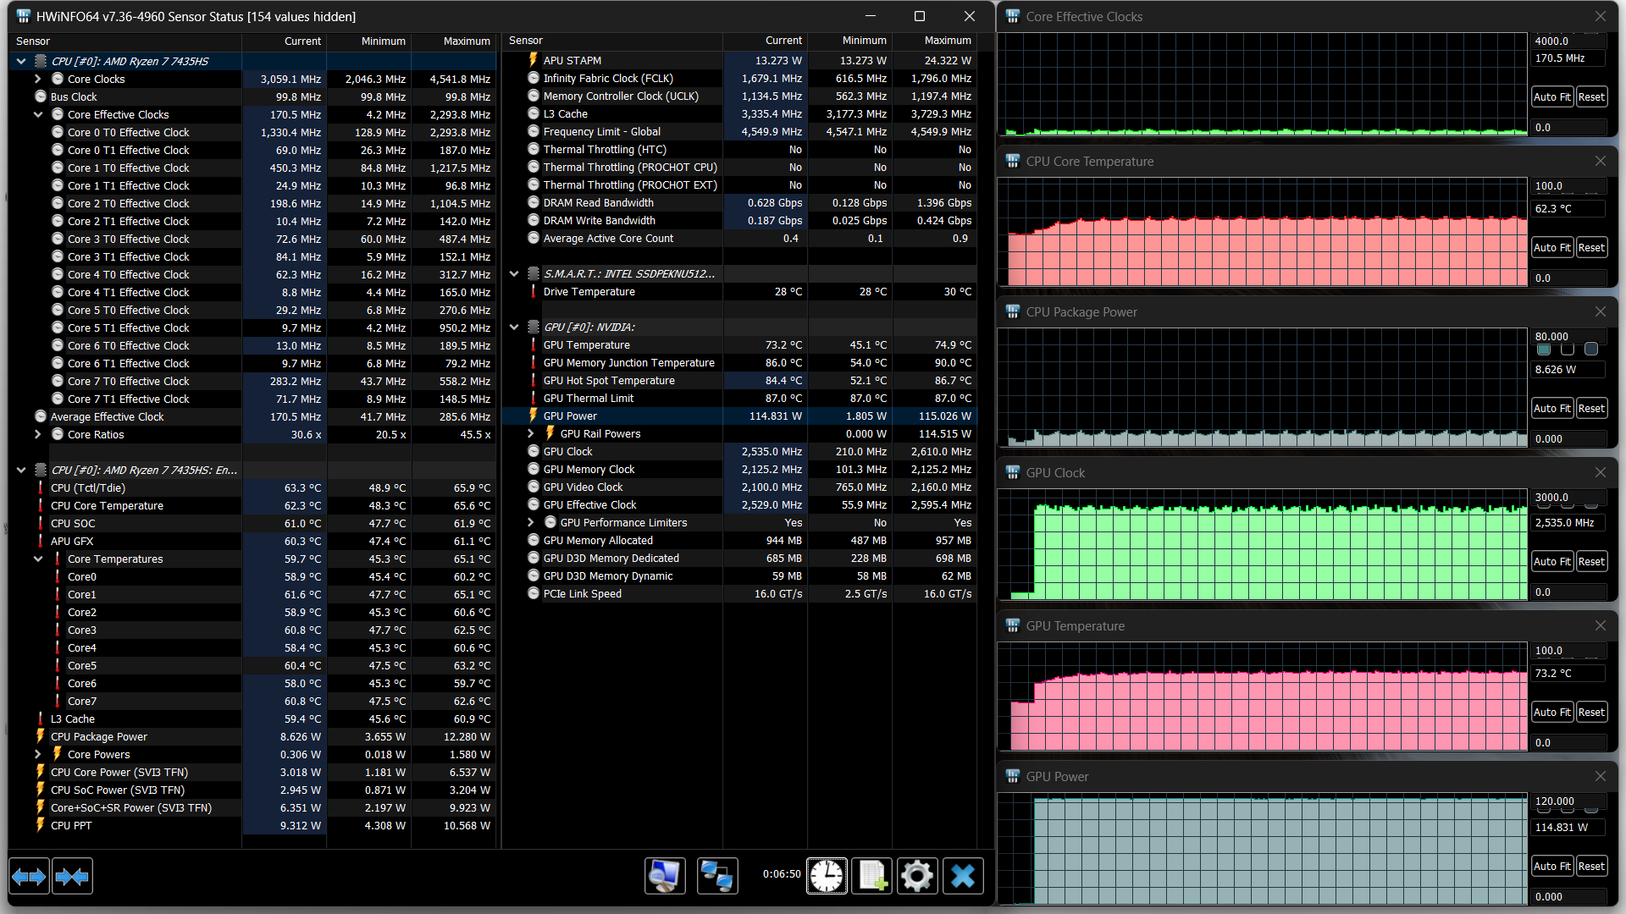Click Reset in CPU Core Temperature graph

coord(1591,248)
